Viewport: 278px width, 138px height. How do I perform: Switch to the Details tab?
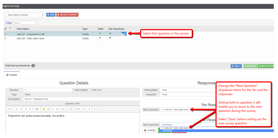12,75
